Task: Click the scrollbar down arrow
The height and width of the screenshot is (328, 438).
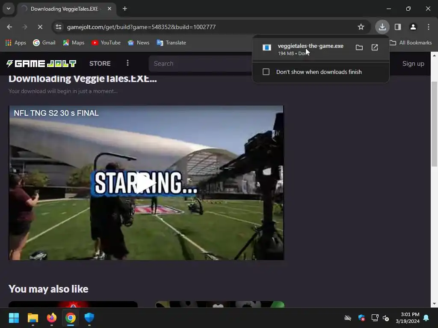Action: [434, 304]
